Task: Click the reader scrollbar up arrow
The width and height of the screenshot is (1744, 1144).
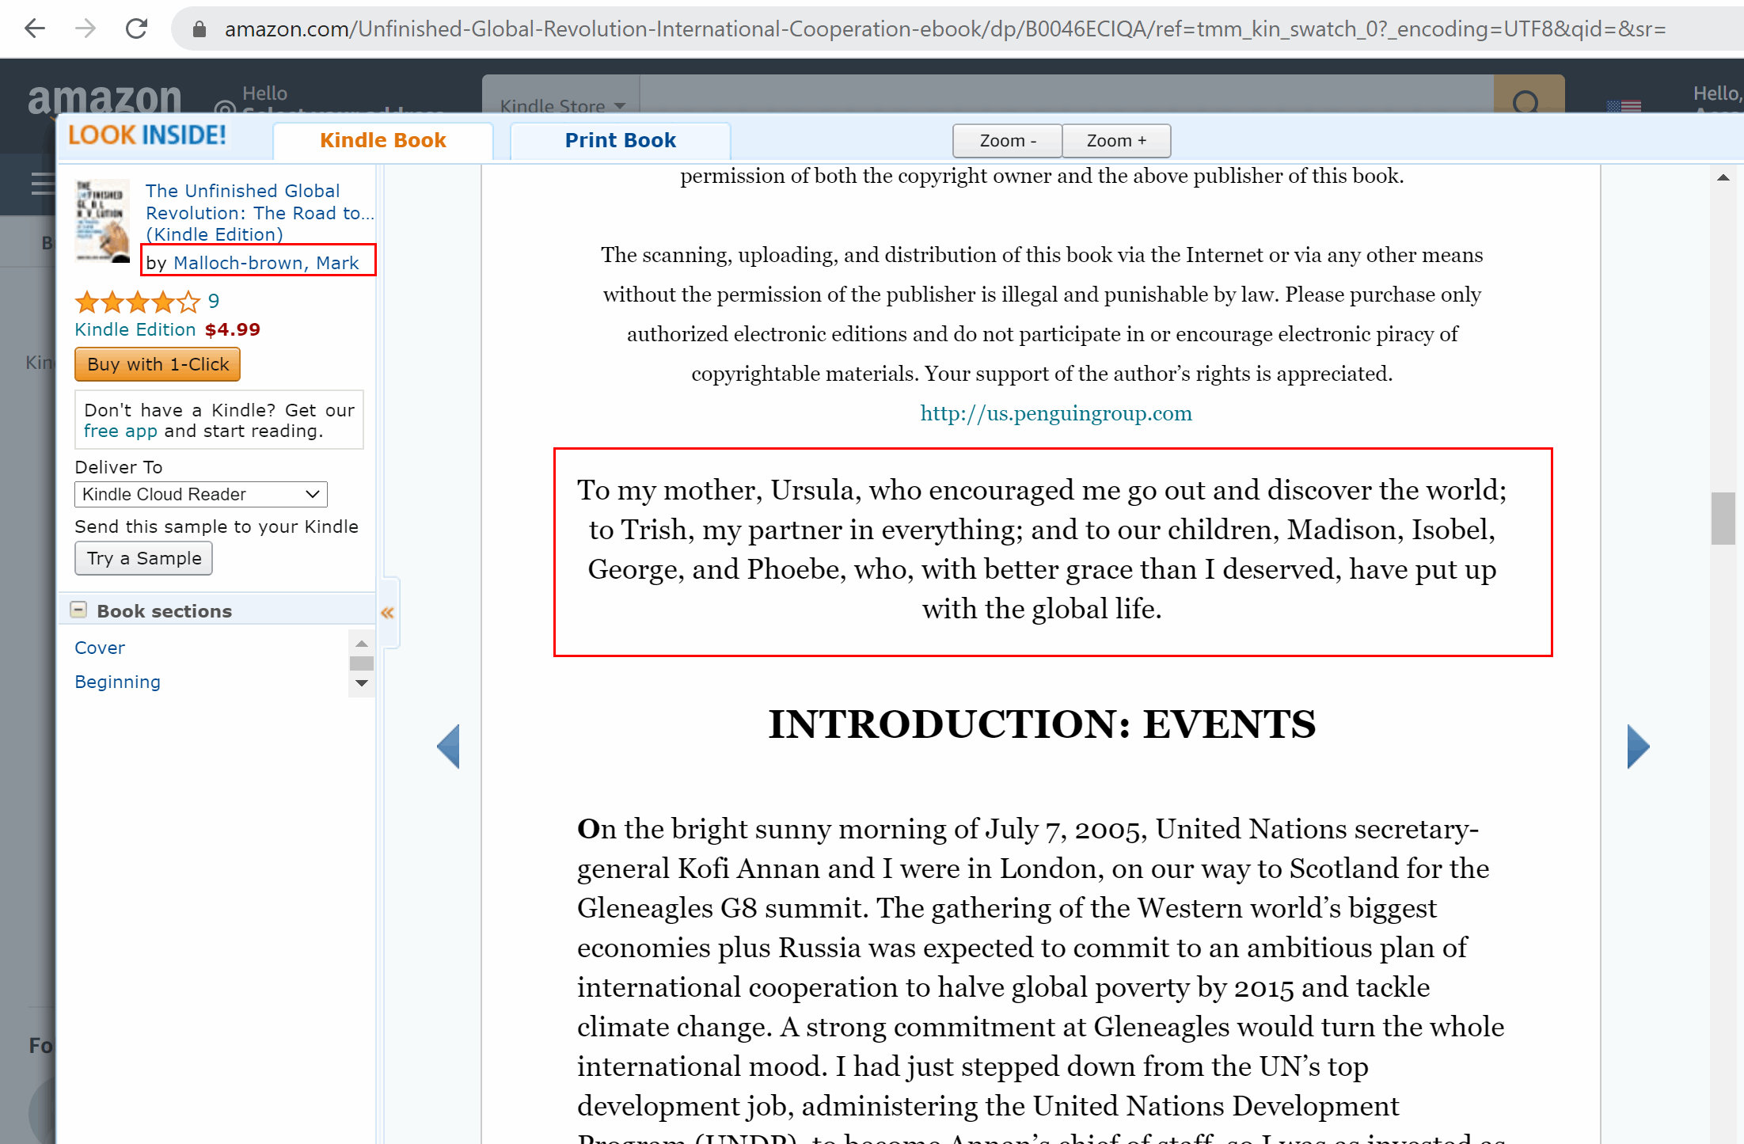Action: tap(1723, 177)
